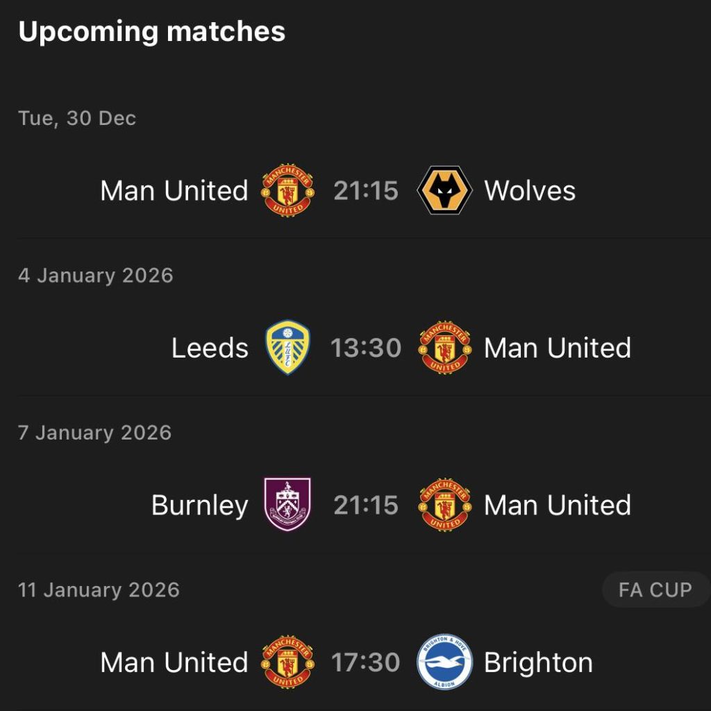Click Man United crest in Brighton match

coord(287,662)
